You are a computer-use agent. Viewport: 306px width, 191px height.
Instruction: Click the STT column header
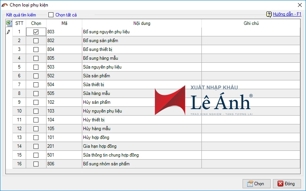[x=19, y=23]
